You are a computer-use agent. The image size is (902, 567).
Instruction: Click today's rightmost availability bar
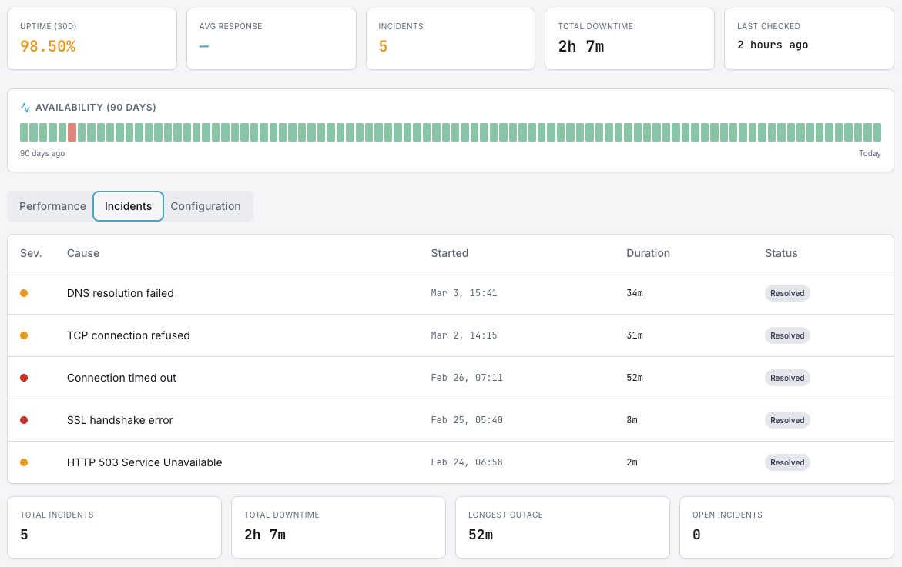coord(877,132)
